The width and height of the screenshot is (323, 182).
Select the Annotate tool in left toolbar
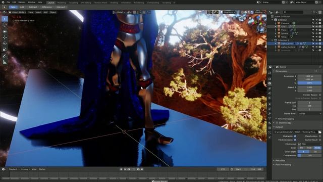click(5, 56)
